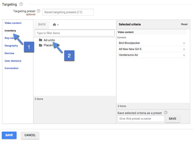
Task: Select the Geography targeting category
Action: (11, 46)
